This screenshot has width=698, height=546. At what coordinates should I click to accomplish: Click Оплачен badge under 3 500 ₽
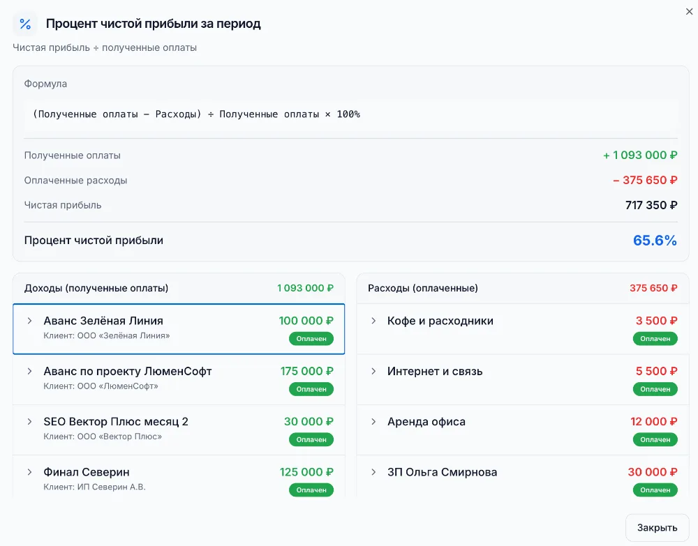tap(655, 339)
